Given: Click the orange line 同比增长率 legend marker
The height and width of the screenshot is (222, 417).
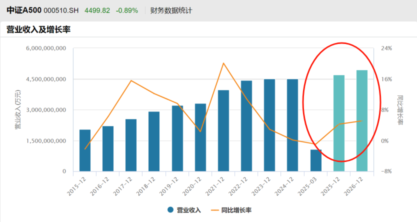Looking at the screenshot, I should [x=213, y=210].
